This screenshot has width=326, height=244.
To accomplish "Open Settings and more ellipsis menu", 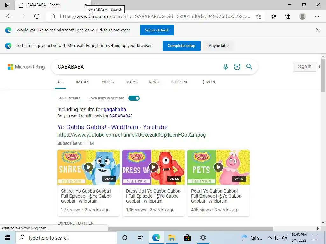I will [317, 16].
